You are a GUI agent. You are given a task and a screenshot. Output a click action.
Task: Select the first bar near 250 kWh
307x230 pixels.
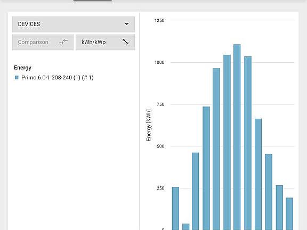click(x=175, y=209)
